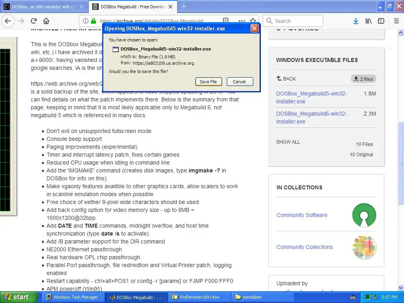Image resolution: width=404 pixels, height=303 pixels.
Task: Open DOSBox_Megabuild6-win32-installer.exe link
Action: coord(312,118)
